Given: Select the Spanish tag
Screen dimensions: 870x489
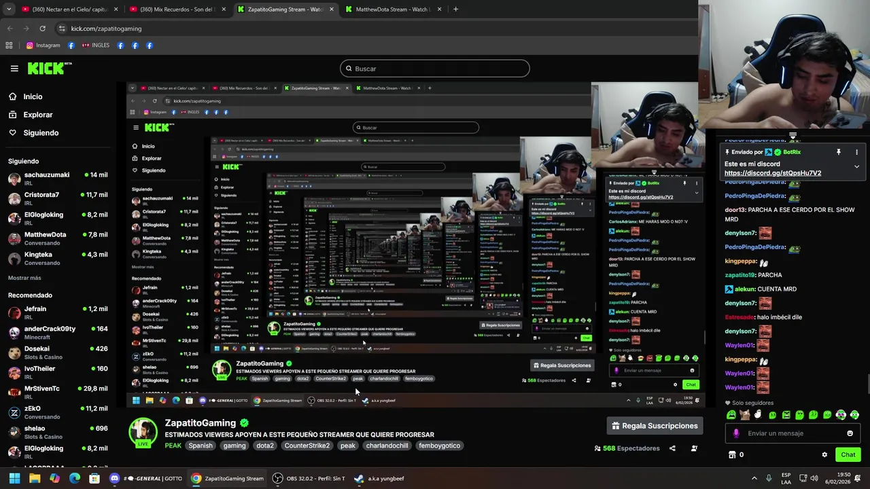Looking at the screenshot, I should tap(201, 446).
